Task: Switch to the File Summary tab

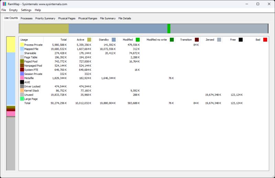Action: [108, 18]
